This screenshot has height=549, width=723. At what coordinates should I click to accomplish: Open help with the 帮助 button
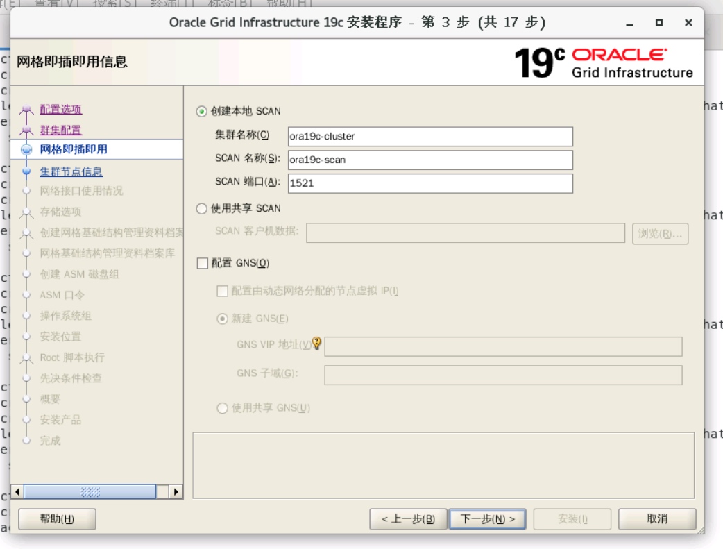57,519
